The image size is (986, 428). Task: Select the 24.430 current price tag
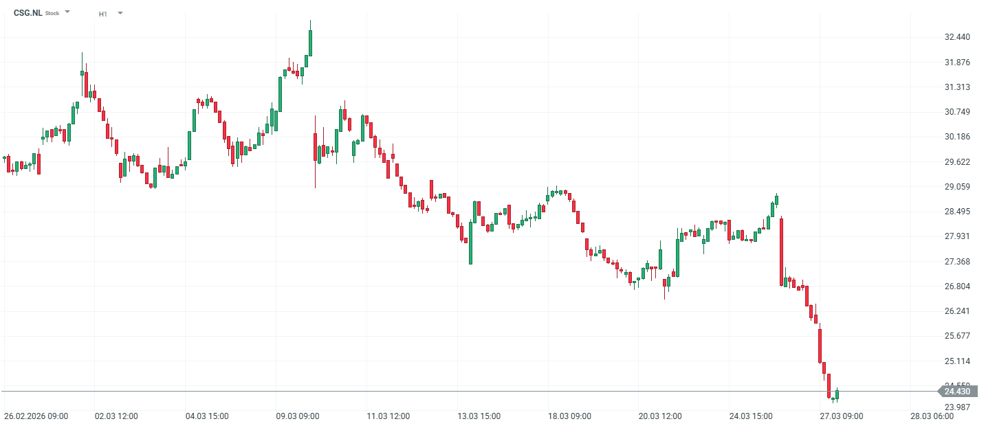coord(957,392)
